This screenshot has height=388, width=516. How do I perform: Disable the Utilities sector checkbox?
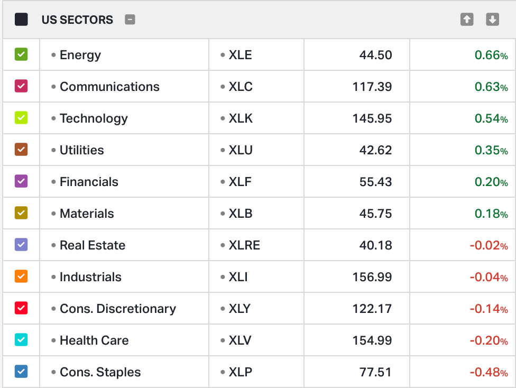coord(21,150)
